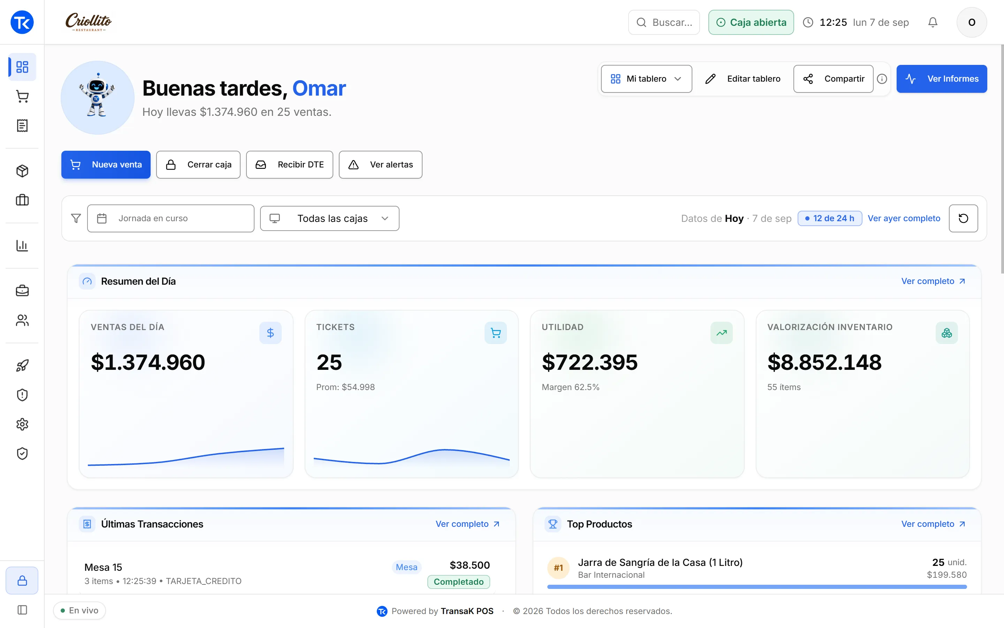Open Ver completo in Top Productos
The height and width of the screenshot is (628, 1004).
click(x=934, y=524)
